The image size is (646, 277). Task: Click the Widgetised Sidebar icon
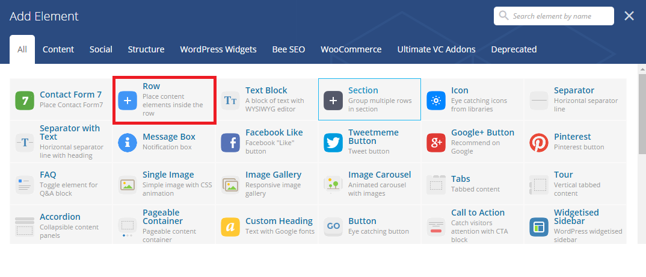pyautogui.click(x=539, y=226)
